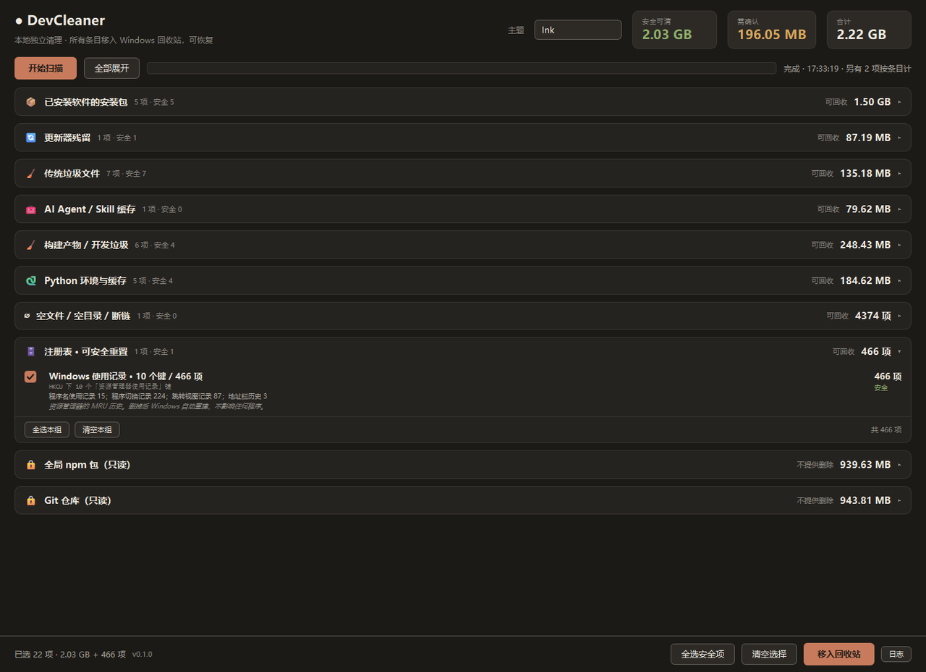Click the lock icon beside Git 仓库
Image resolution: width=926 pixels, height=672 pixels.
point(30,500)
